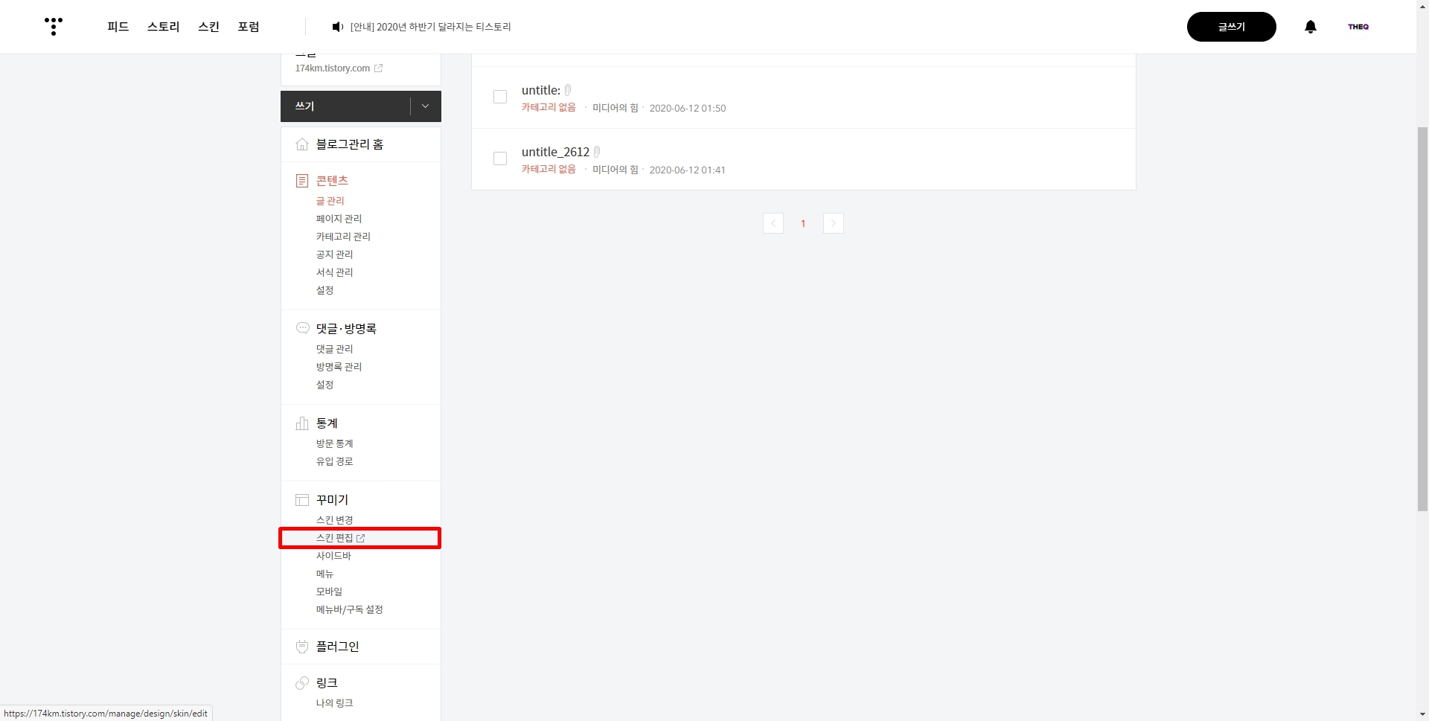
Task: Open 설정 under 댓글·방명록
Action: pyautogui.click(x=325, y=385)
